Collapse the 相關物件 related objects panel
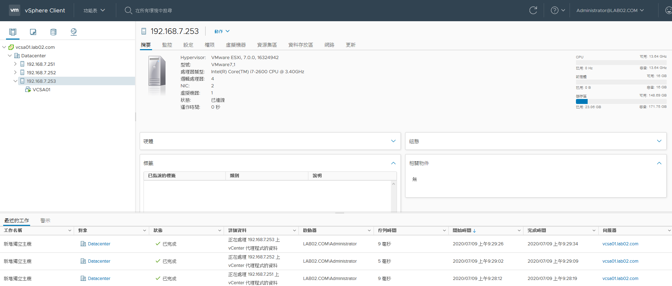 click(x=659, y=163)
